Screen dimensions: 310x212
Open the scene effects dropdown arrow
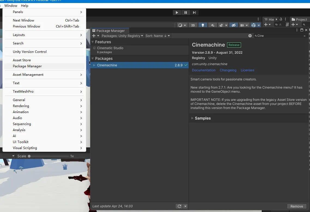(226, 25)
